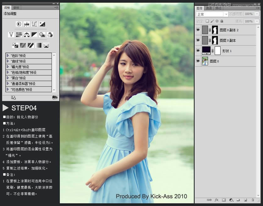This screenshot has width=263, height=206.
Task: Select the Color Balance adjustment icon
Action: point(27,34)
